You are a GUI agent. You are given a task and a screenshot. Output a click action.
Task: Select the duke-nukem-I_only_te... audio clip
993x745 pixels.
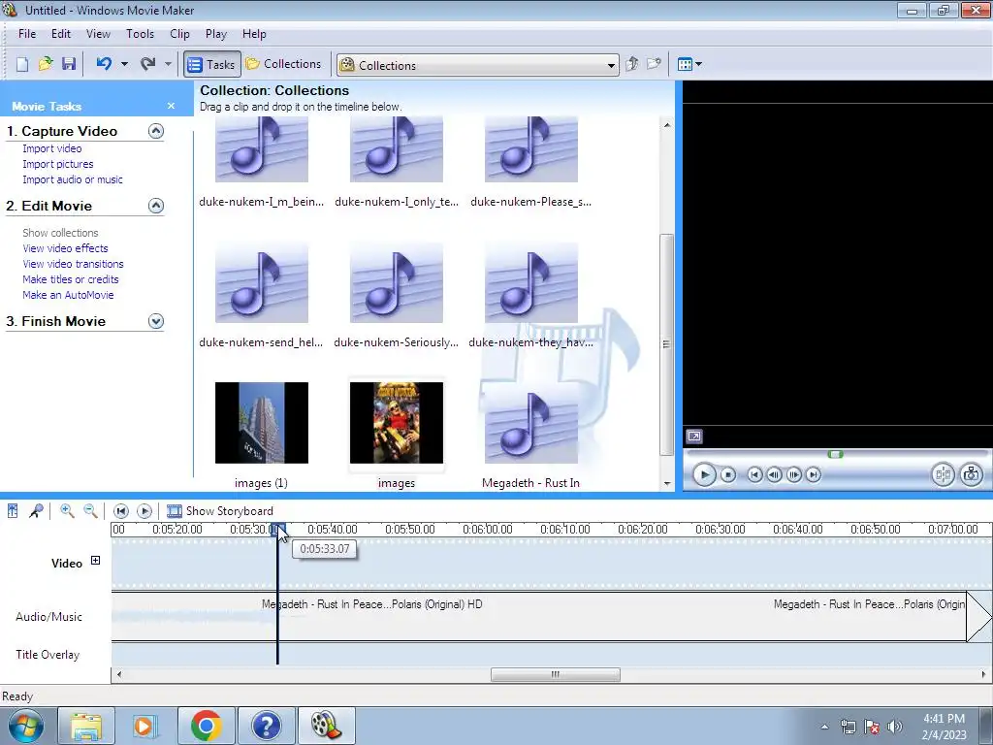(397, 149)
